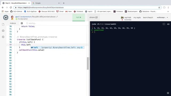
Task: Click the No description text
Action: pyautogui.click(x=23, y=19)
